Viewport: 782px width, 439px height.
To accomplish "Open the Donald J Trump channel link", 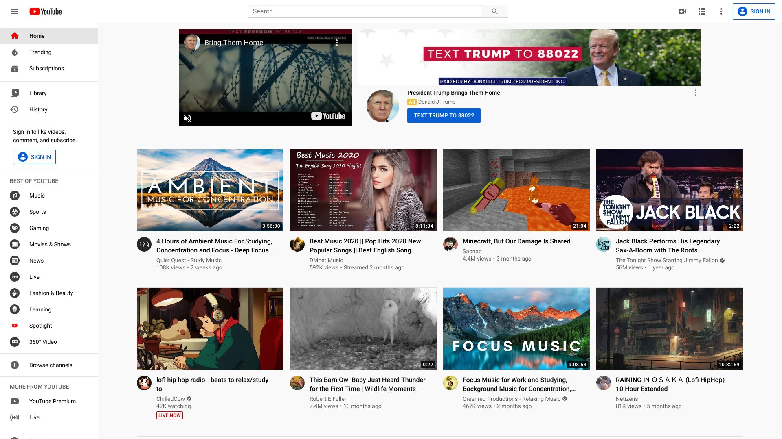I will (437, 102).
